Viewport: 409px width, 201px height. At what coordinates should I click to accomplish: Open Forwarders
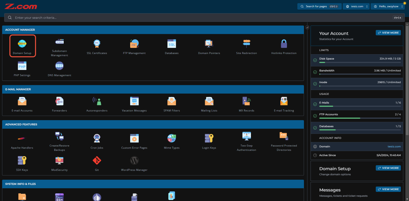pyautogui.click(x=60, y=104)
